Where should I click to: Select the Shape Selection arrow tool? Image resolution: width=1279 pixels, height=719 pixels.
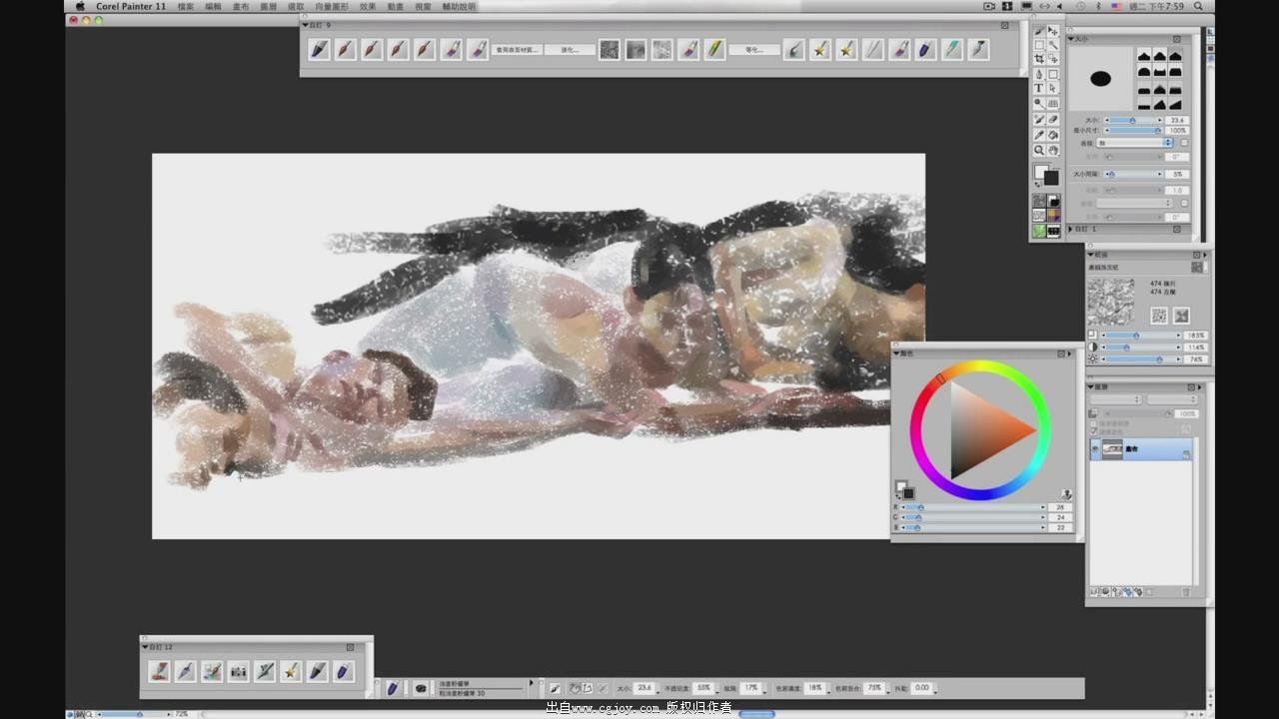(x=1053, y=88)
